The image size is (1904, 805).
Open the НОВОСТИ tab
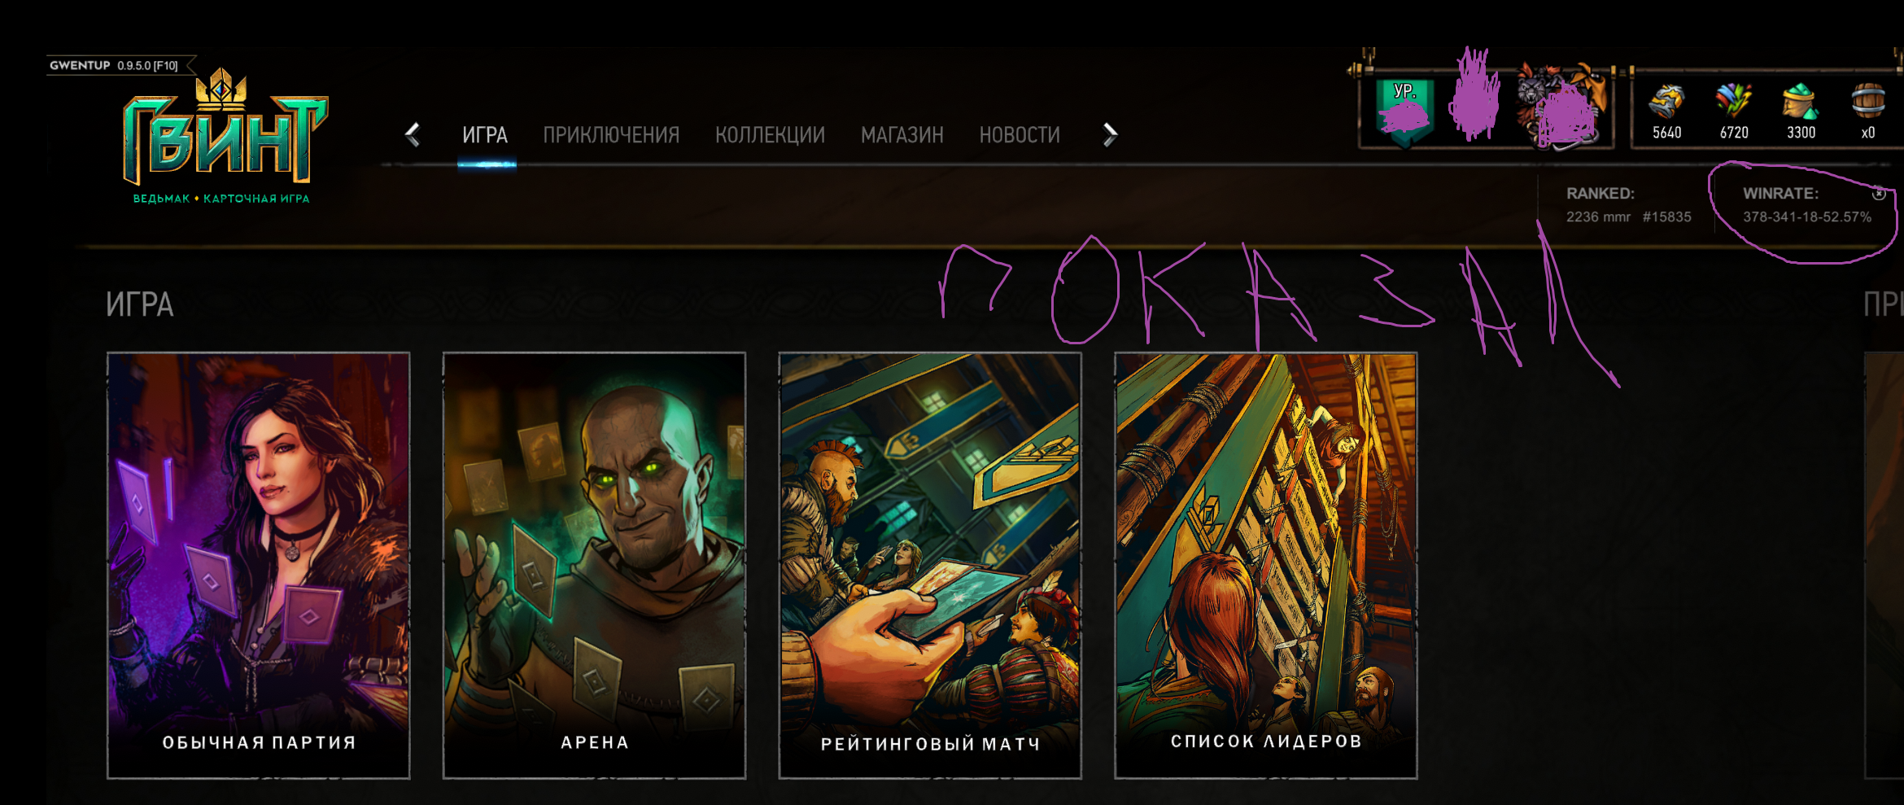pos(1020,135)
